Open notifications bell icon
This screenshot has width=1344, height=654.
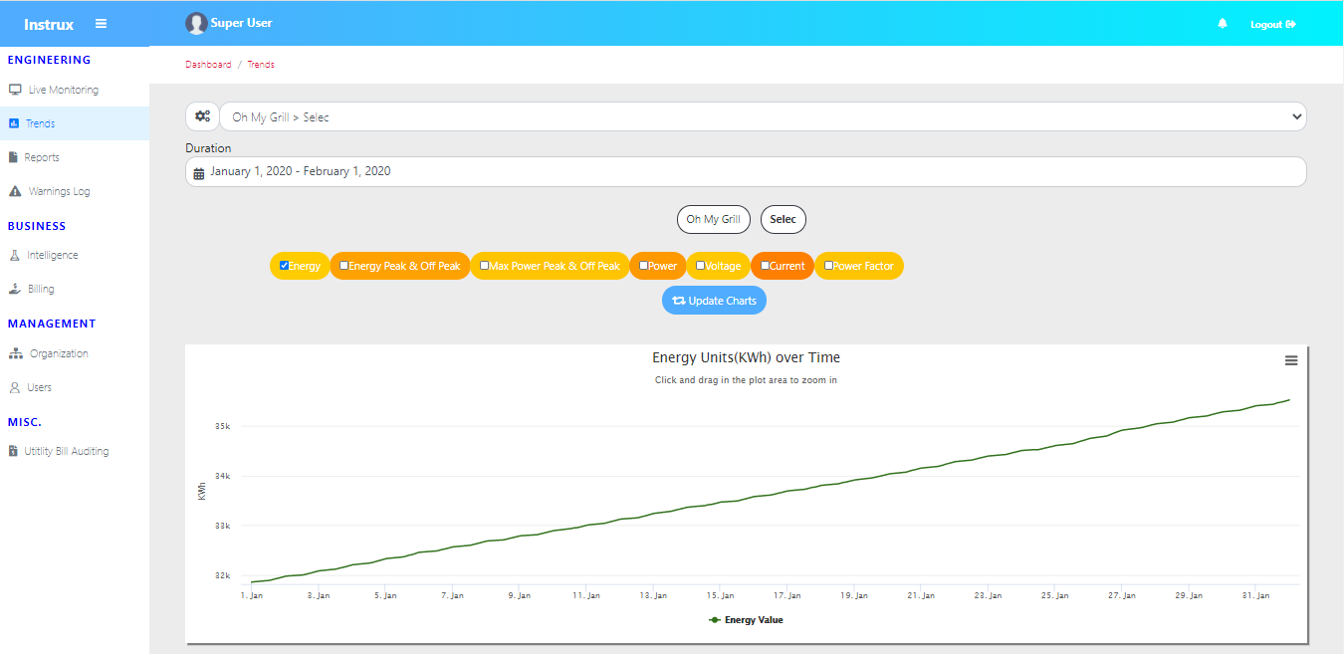coord(1223,24)
